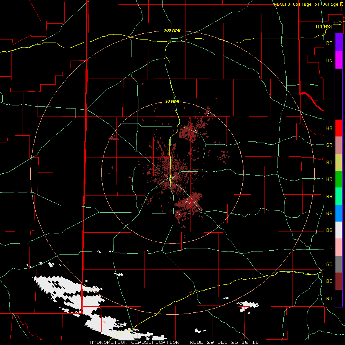
Task: Click the BI legend label
Action: click(329, 281)
